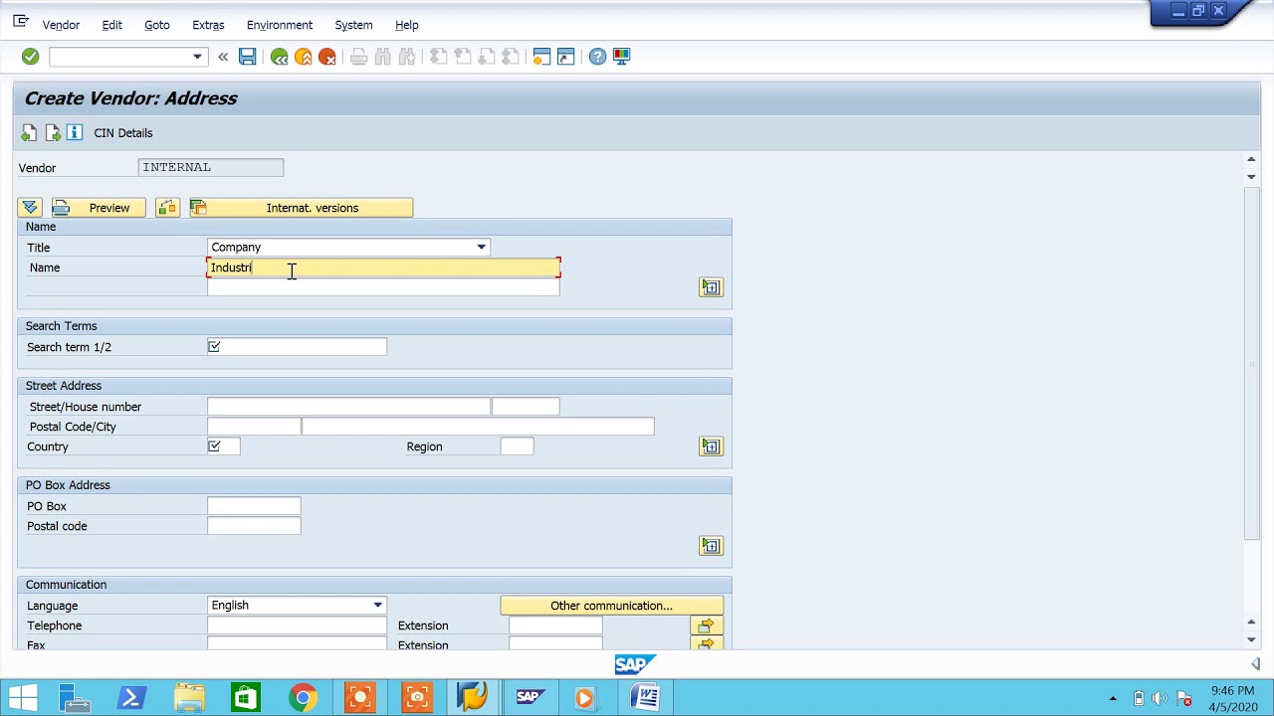Click the Search term 1/2 input field
This screenshot has width=1274, height=716.
297,347
